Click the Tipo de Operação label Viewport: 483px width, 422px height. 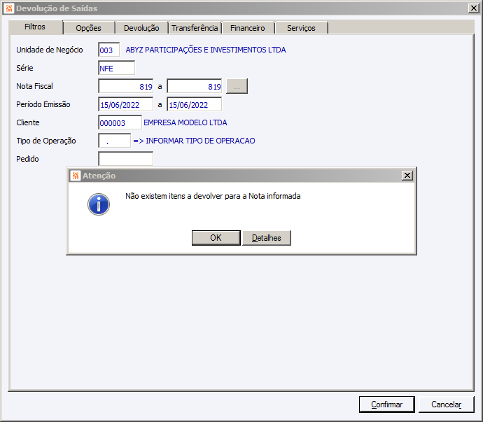46,141
